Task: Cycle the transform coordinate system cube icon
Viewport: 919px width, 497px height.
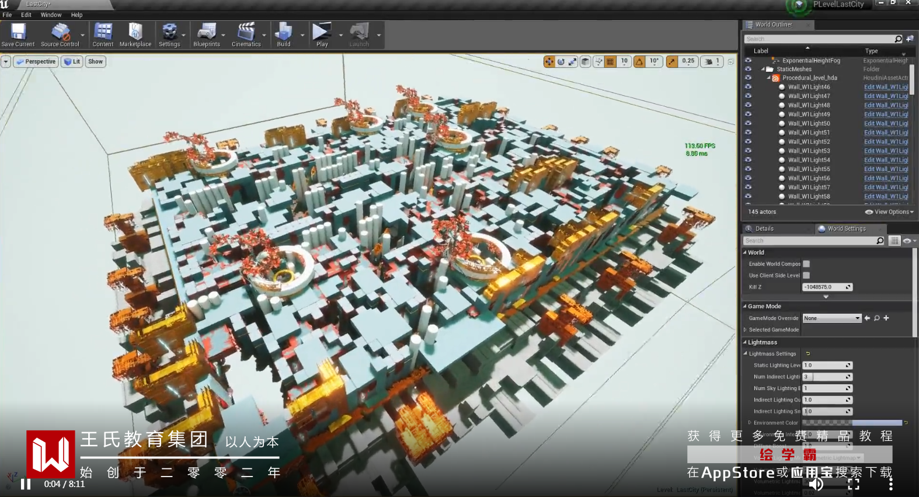Action: (586, 61)
